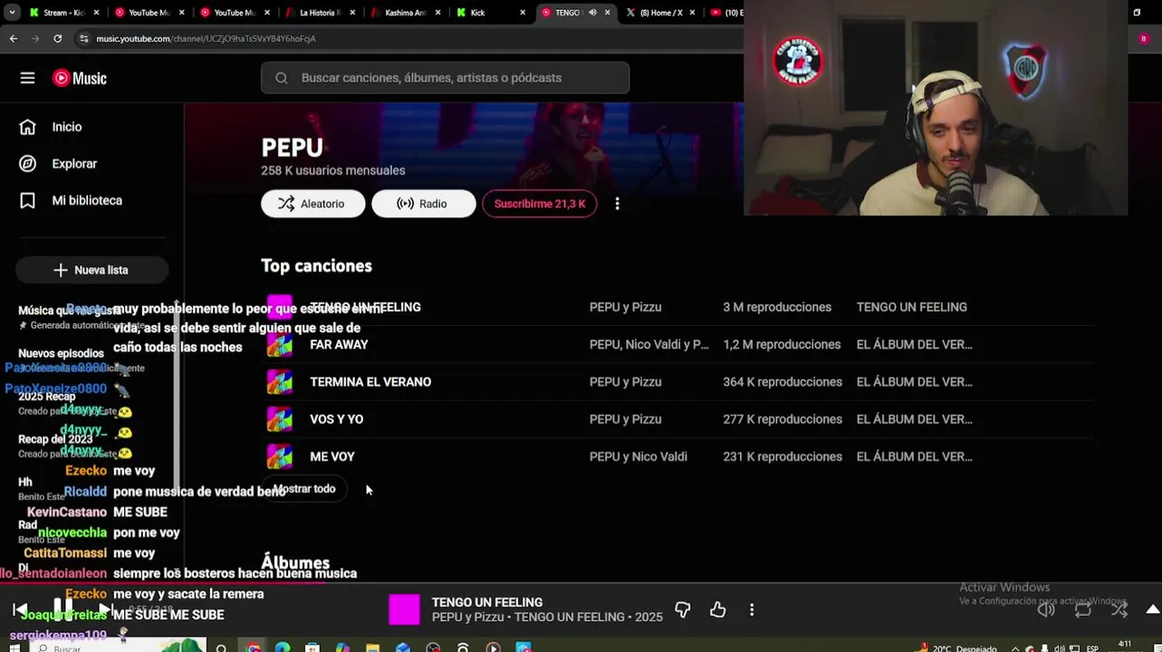The height and width of the screenshot is (652, 1162).
Task: Seek on the red song progress bar
Action: tap(163, 583)
